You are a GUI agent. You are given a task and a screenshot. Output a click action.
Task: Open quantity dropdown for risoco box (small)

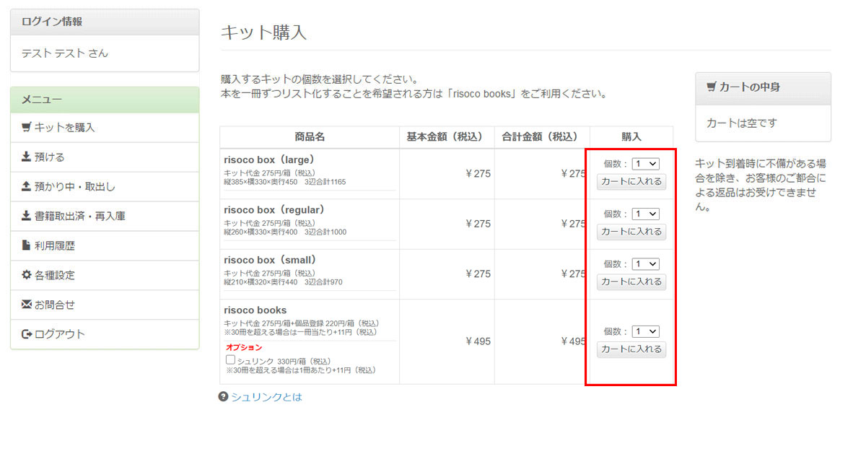coord(645,264)
